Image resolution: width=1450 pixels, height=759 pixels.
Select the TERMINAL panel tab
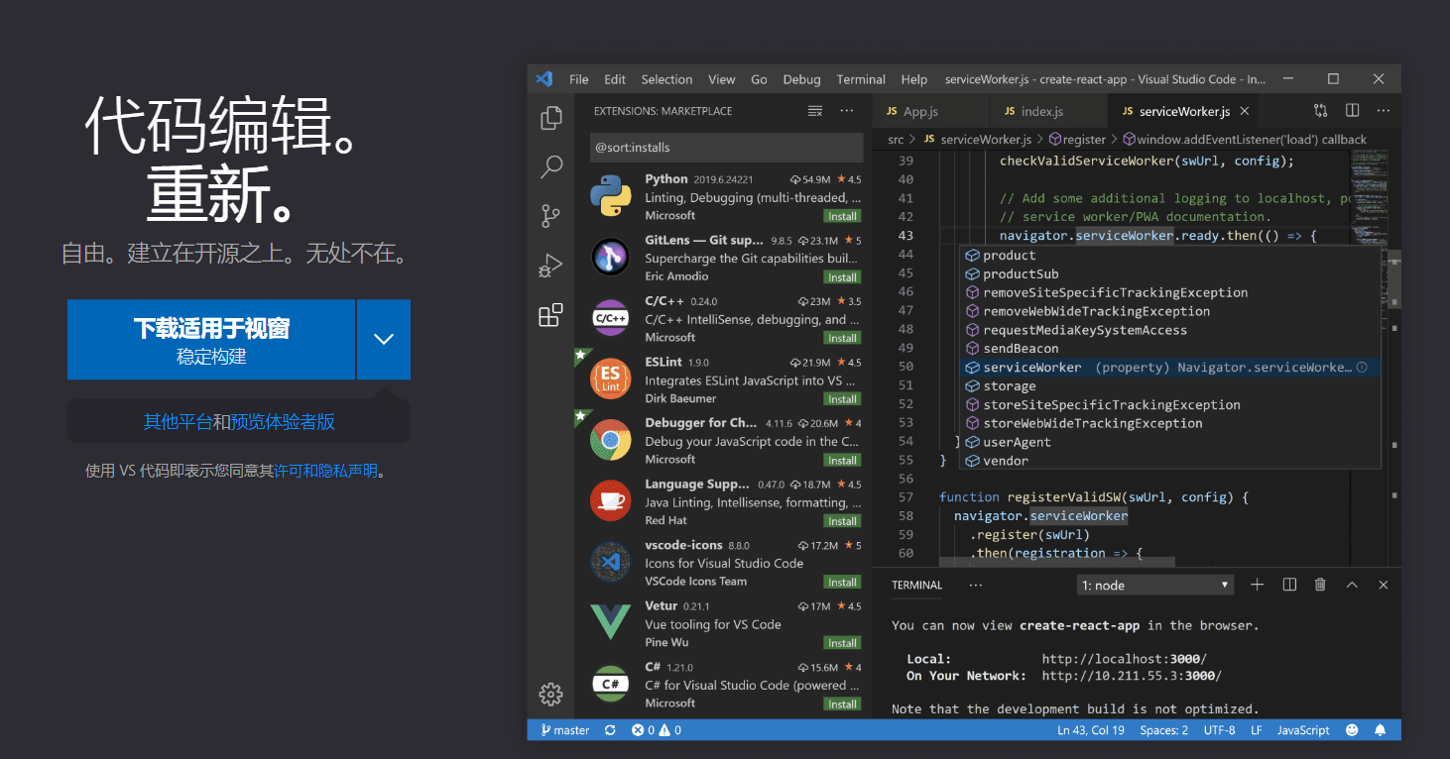916,585
